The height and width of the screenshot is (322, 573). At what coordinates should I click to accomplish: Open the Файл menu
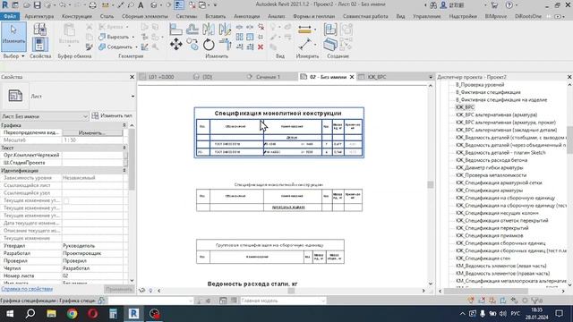point(10,16)
